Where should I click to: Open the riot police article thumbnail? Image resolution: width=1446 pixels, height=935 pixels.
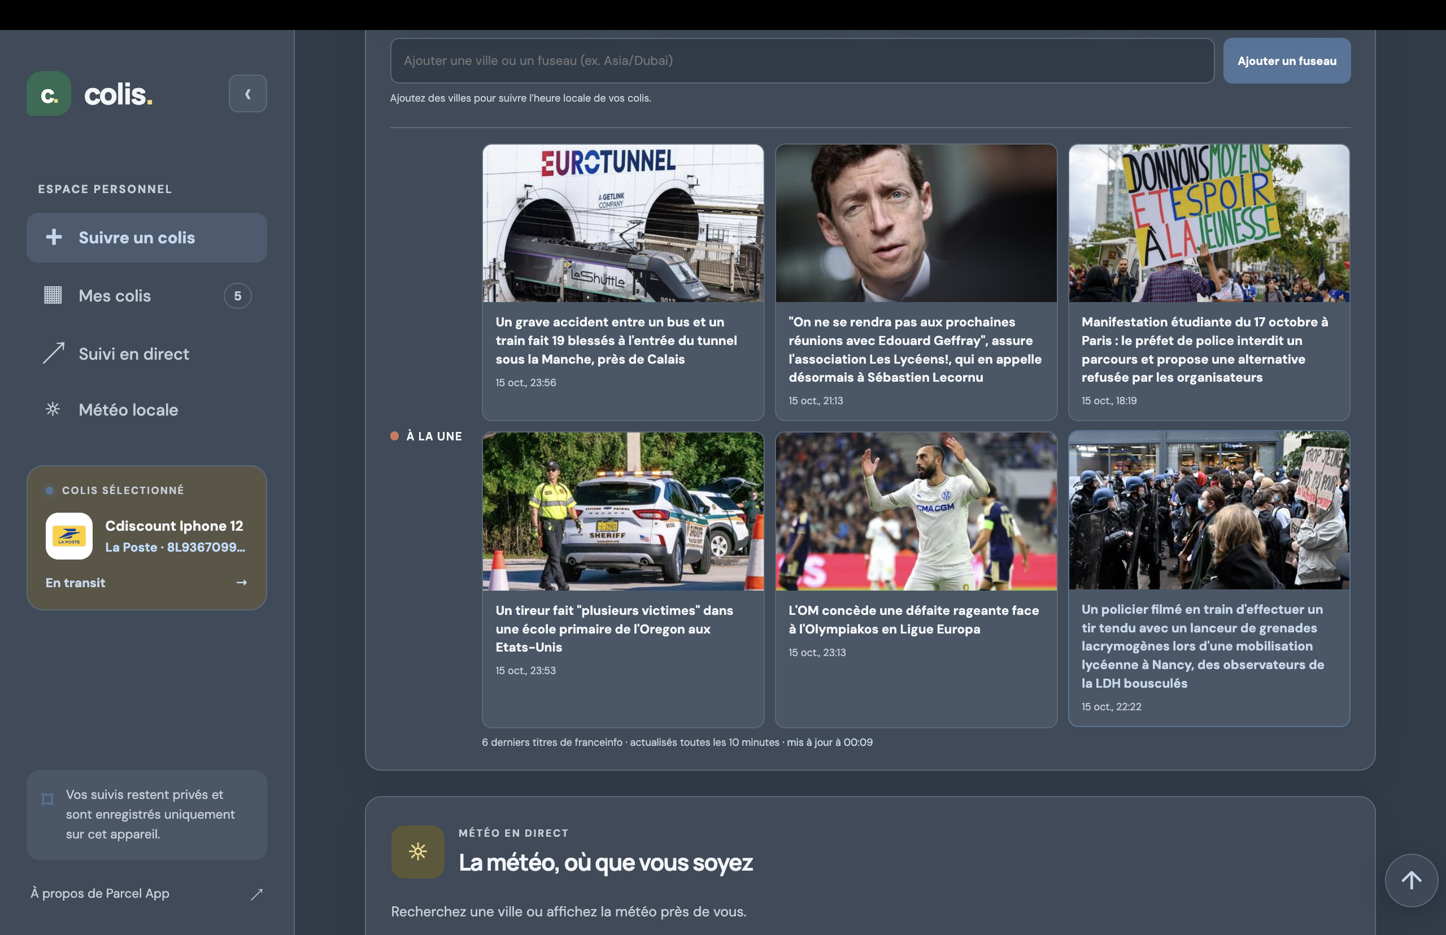1209,510
